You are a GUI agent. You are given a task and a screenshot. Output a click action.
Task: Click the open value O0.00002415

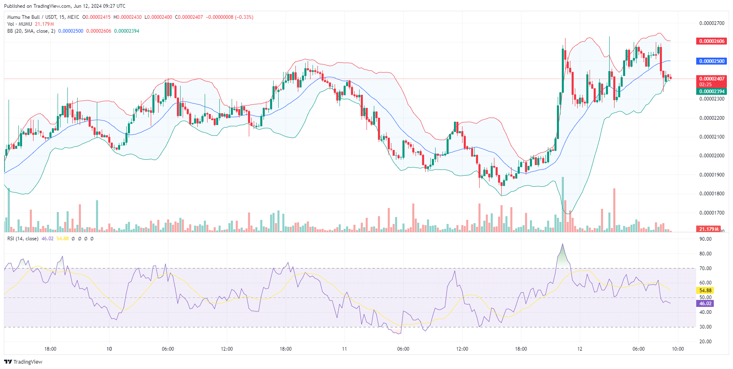[96, 17]
